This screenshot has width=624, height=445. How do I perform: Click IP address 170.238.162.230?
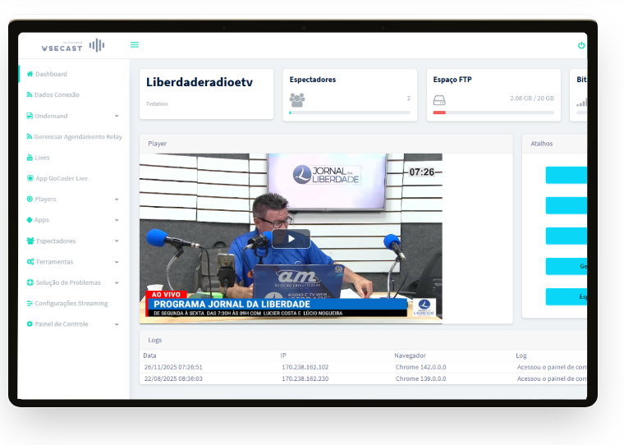pyautogui.click(x=305, y=378)
